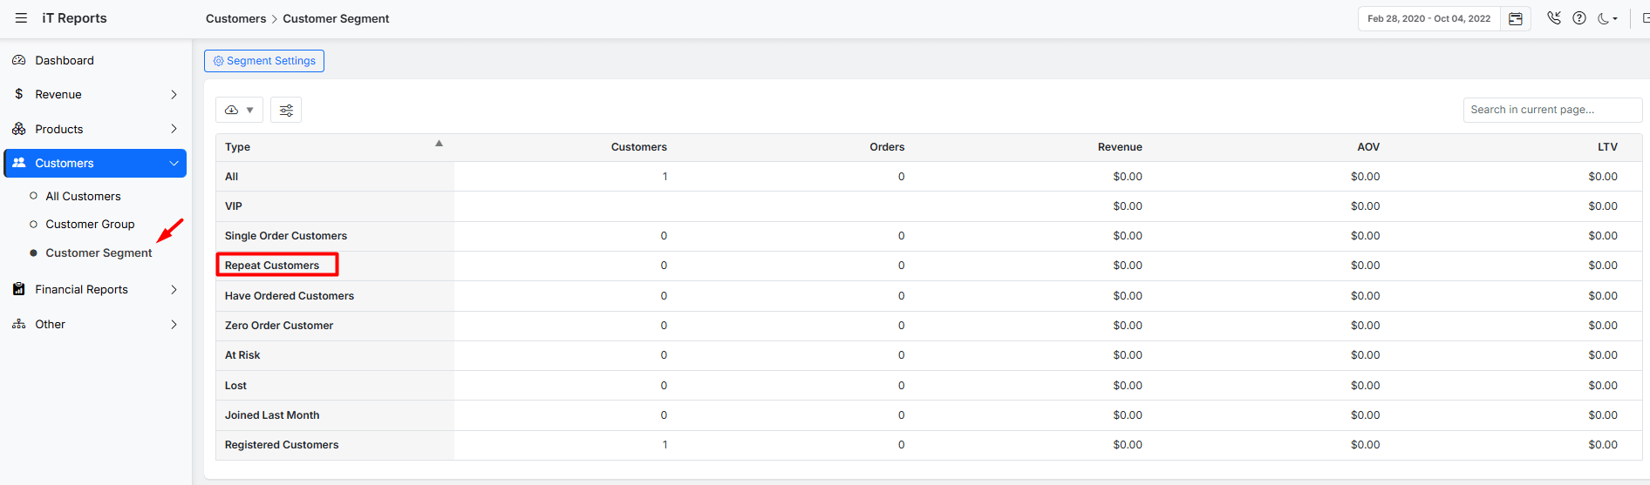Click Revenue value in Joined Last Month row
This screenshot has height=485, width=1650.
click(x=1128, y=415)
